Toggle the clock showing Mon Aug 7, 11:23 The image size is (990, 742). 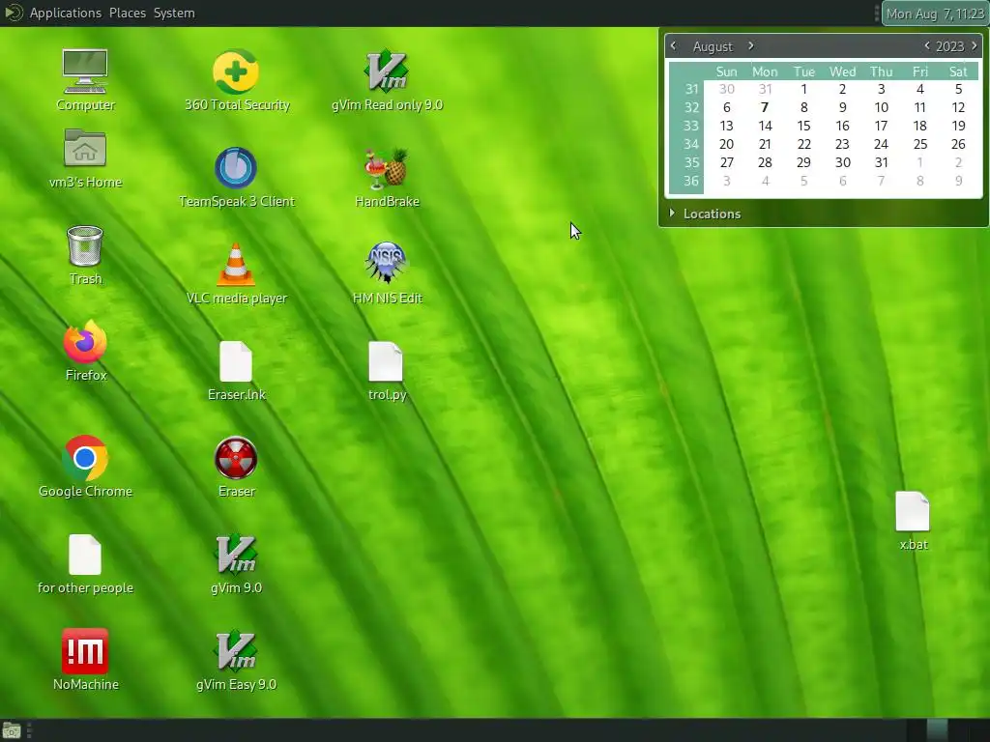pyautogui.click(x=935, y=14)
